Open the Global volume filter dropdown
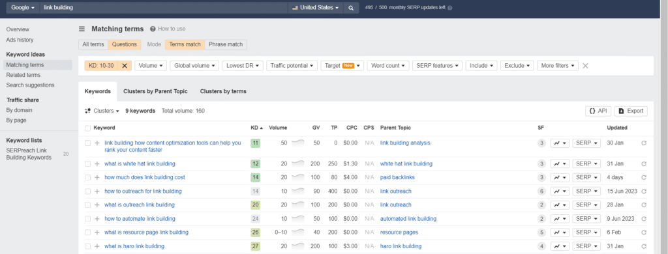 [x=194, y=66]
